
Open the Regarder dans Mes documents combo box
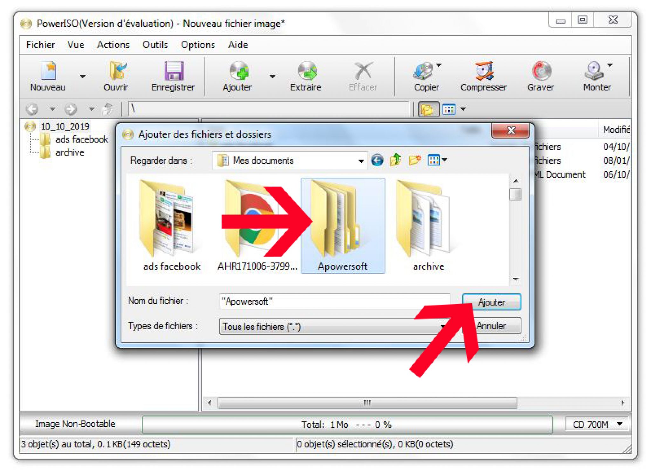290,160
